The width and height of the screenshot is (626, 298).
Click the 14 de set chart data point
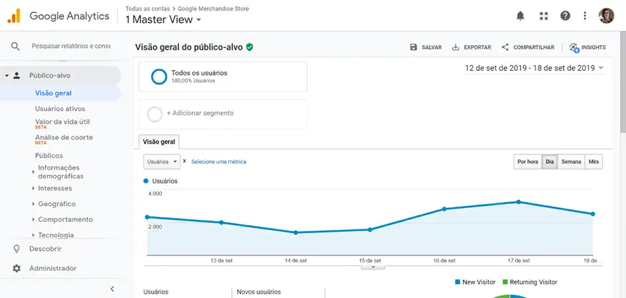coord(296,232)
